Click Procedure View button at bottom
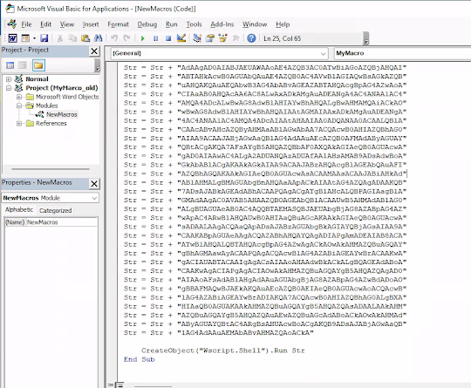This screenshot has width=471, height=388. coord(111,385)
